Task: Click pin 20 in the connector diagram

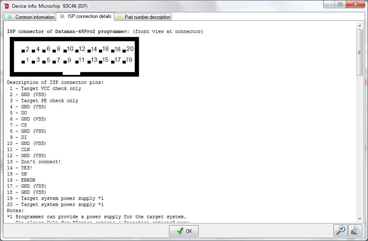Action: [x=129, y=49]
